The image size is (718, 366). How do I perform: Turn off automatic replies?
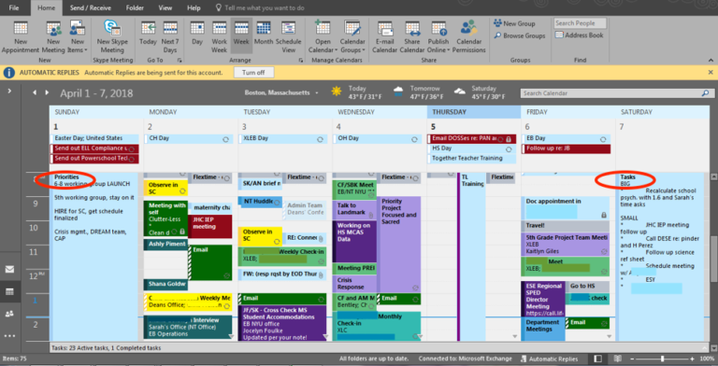[253, 72]
